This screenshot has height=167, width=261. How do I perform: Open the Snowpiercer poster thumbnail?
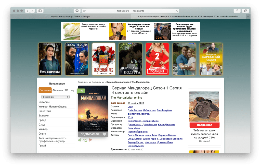coord(77,59)
